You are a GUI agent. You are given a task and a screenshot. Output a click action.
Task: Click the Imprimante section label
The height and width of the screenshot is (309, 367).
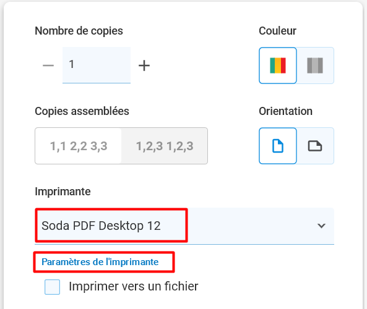tap(63, 192)
